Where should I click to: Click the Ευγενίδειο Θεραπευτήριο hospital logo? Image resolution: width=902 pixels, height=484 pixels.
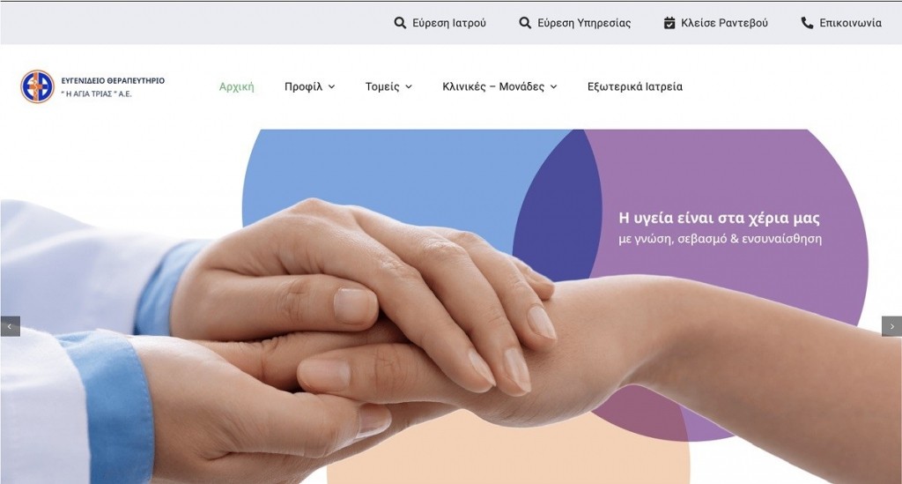[x=37, y=87]
